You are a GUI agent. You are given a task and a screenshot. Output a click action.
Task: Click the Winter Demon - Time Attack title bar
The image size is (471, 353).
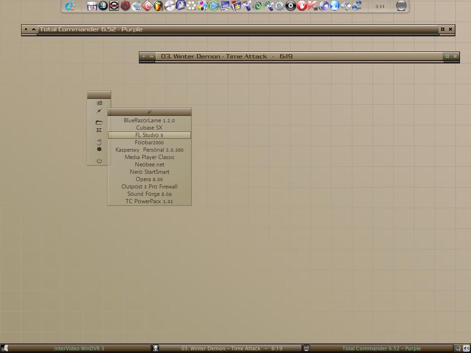tap(299, 56)
